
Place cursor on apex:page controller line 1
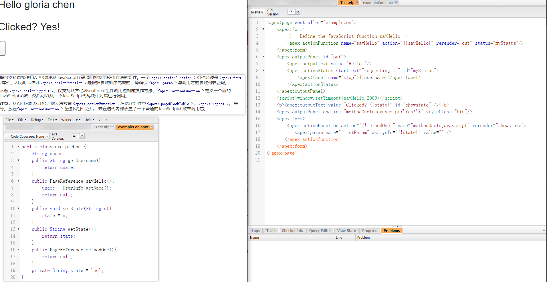(311, 22)
